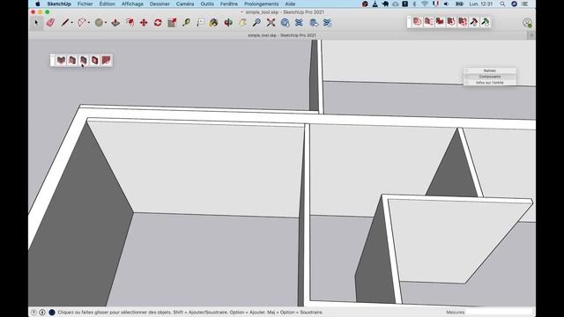Open the user account sign-in icon
The width and height of the screenshot is (564, 317).
click(527, 23)
